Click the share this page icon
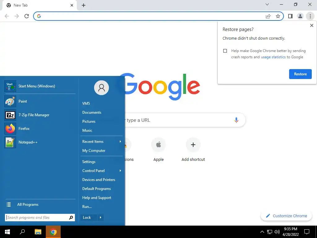Viewport: 317px width, 238px height. coord(268,16)
